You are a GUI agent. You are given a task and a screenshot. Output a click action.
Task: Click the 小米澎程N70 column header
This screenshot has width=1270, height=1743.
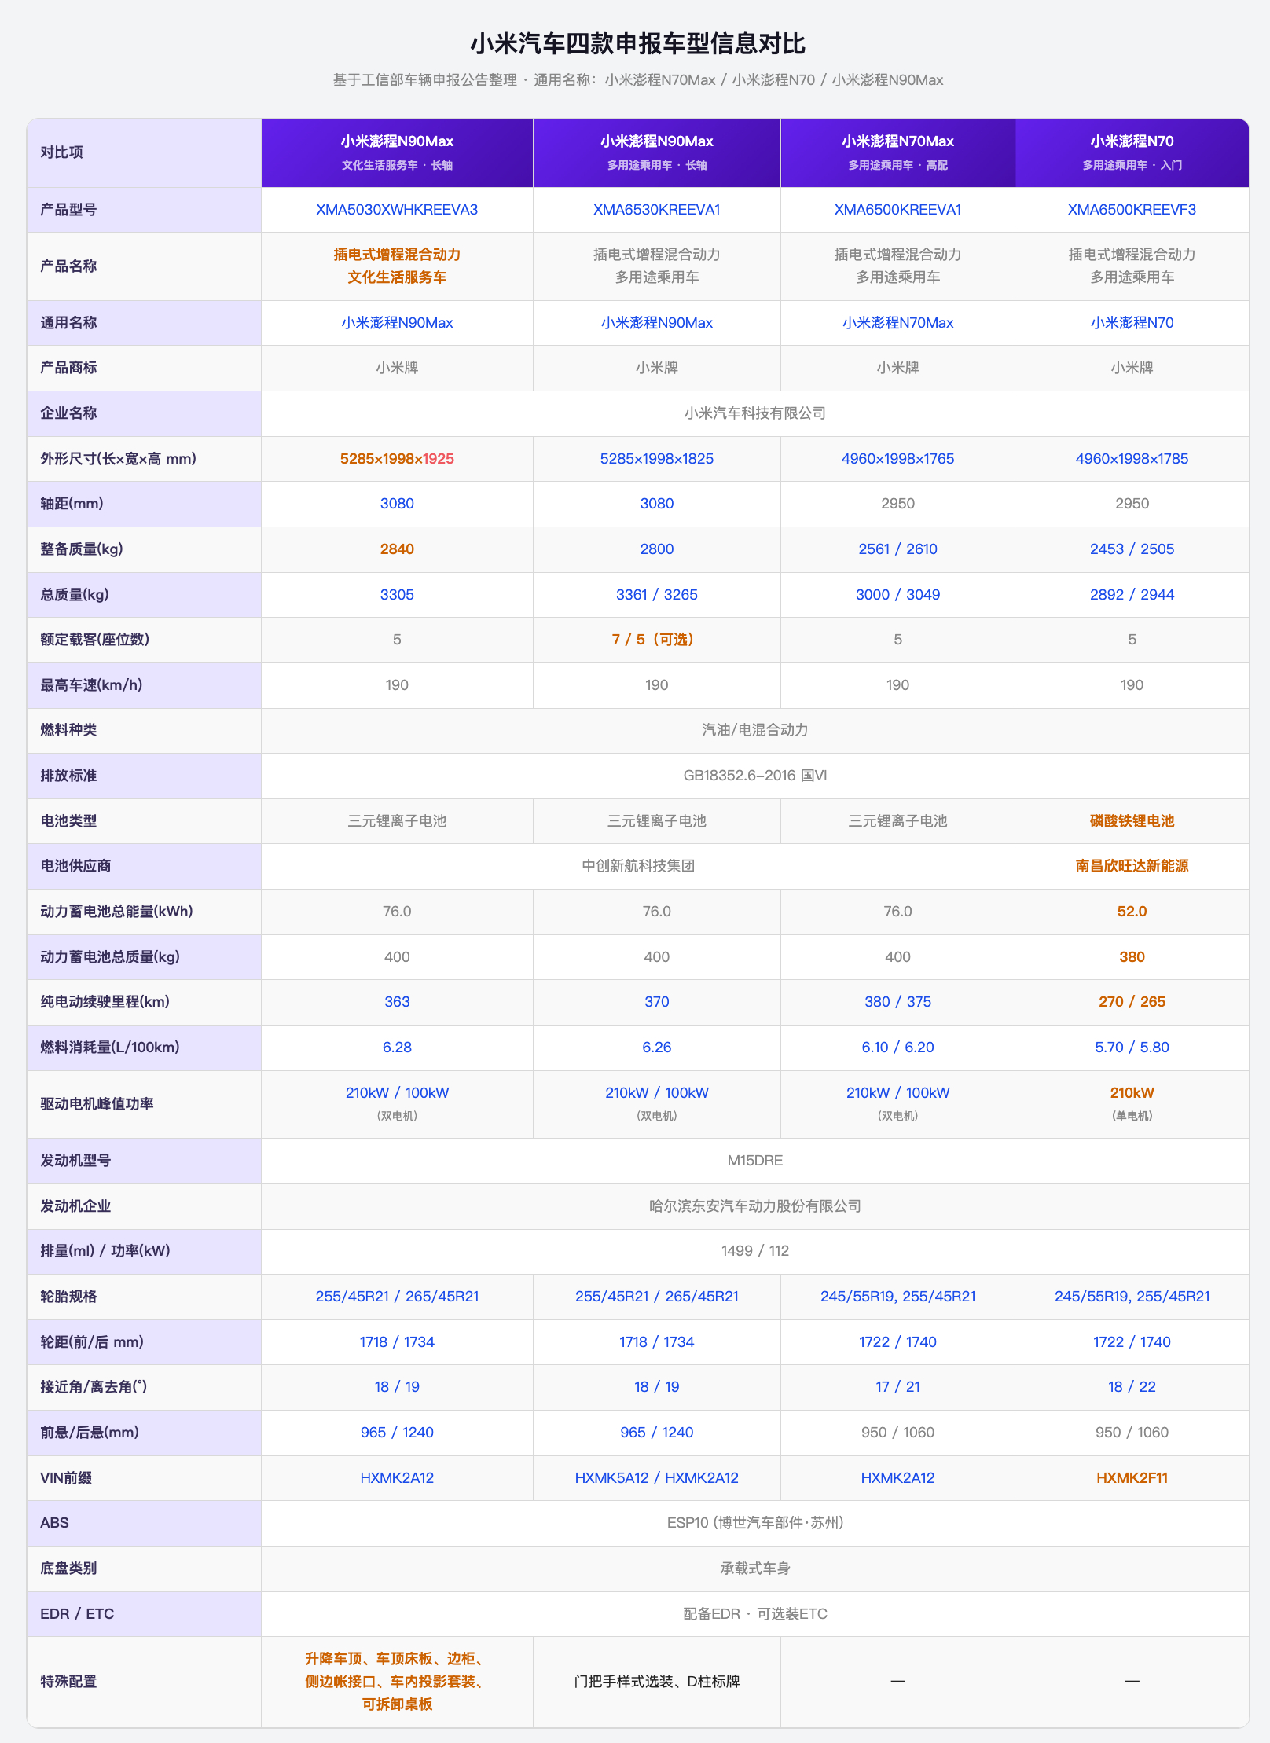[x=1132, y=153]
